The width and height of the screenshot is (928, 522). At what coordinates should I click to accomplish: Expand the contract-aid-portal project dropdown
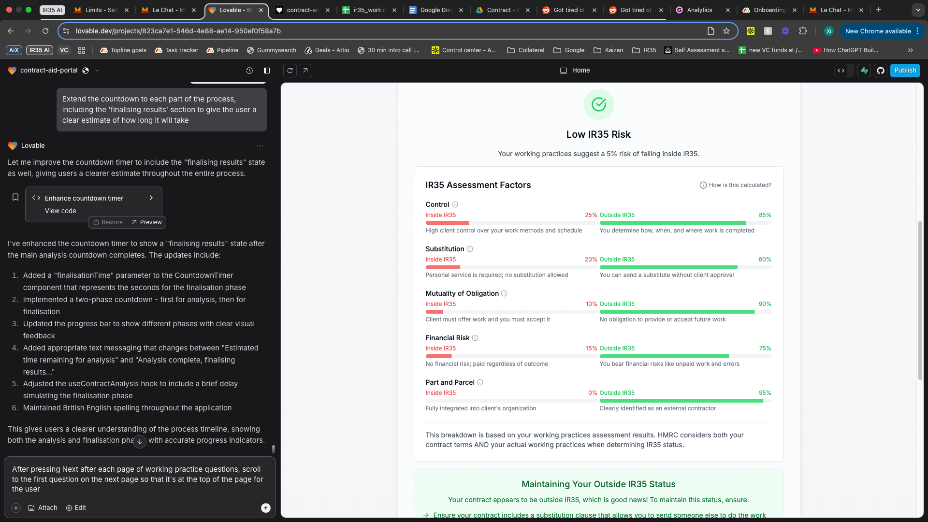97,71
